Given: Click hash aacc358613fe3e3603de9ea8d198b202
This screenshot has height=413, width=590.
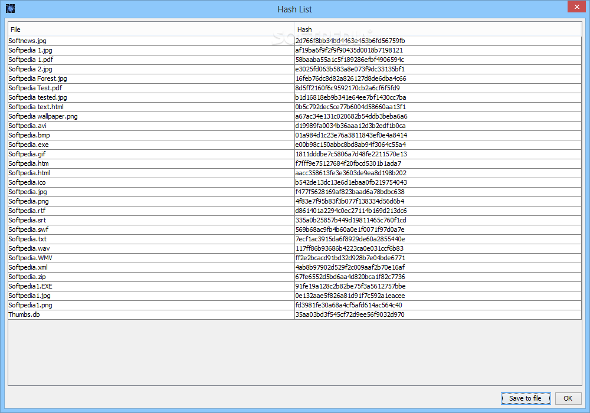Looking at the screenshot, I should (350, 173).
